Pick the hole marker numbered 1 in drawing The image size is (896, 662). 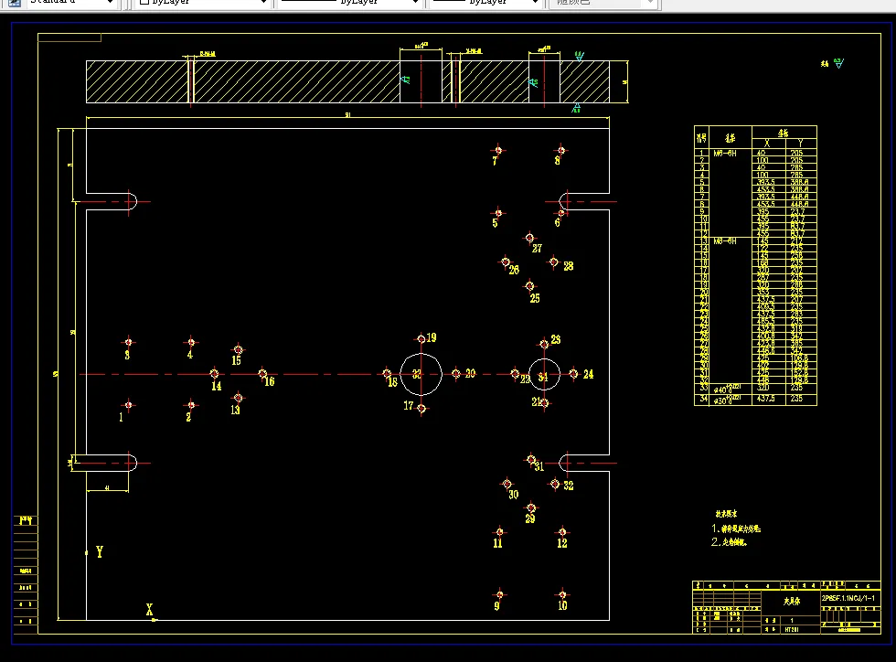(129, 405)
